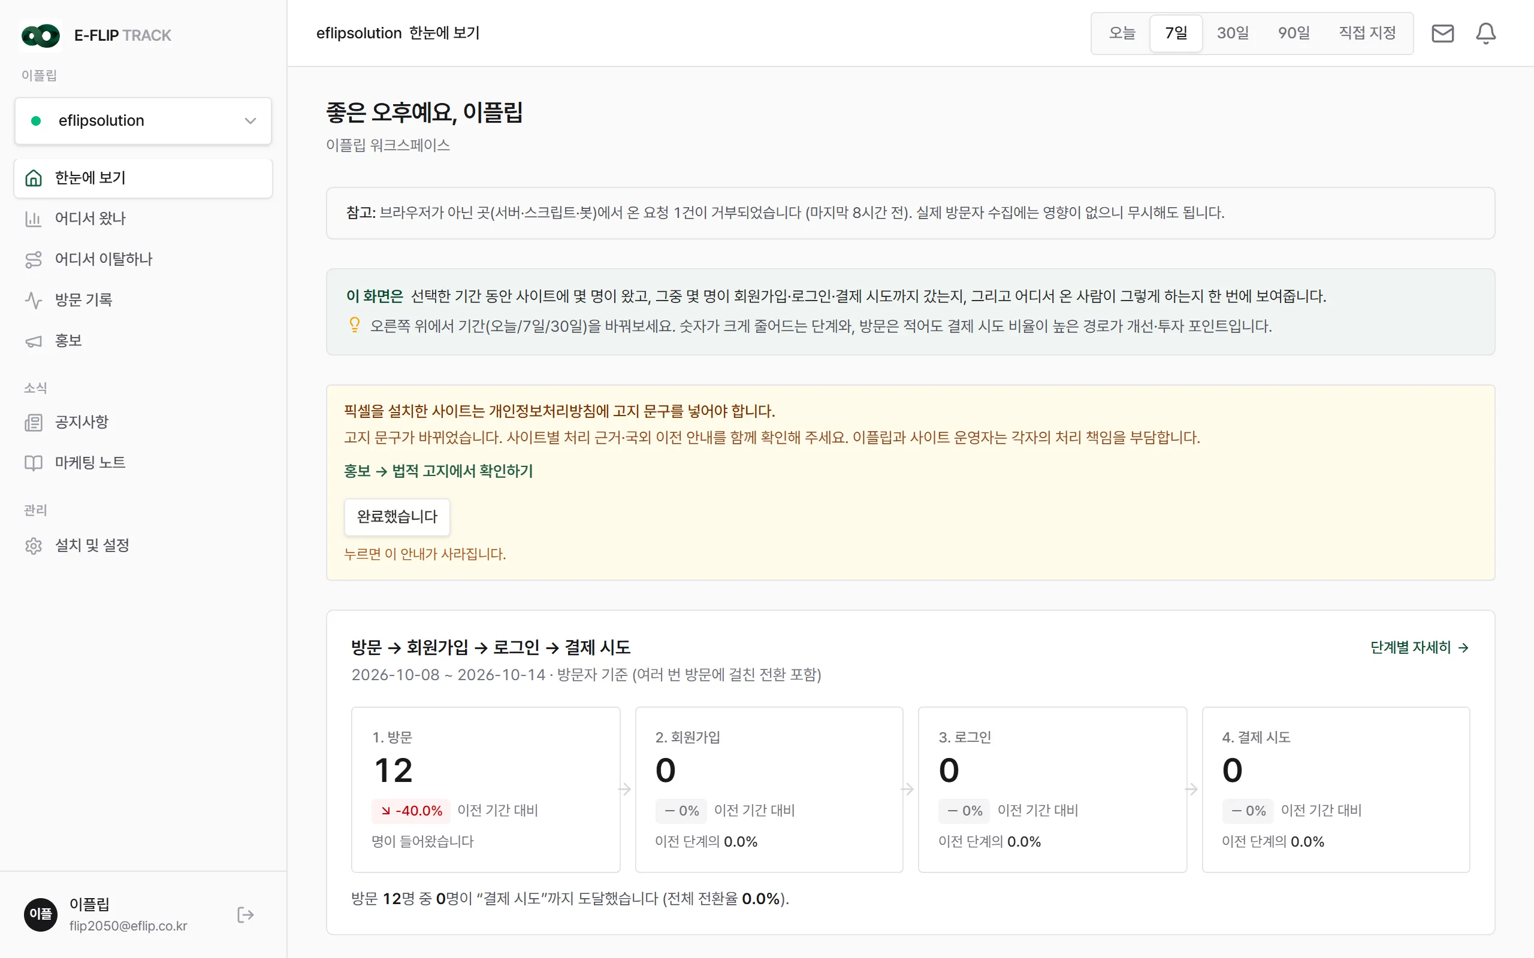Click the 1. 방문 funnel card
Viewport: 1534px width, 958px height.
[x=485, y=790]
